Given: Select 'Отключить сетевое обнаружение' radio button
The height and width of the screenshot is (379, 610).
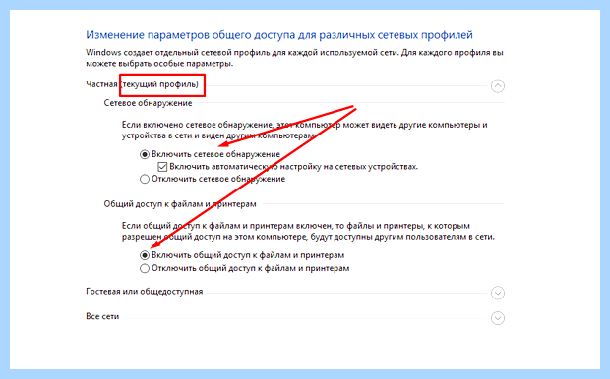Looking at the screenshot, I should click(x=145, y=179).
